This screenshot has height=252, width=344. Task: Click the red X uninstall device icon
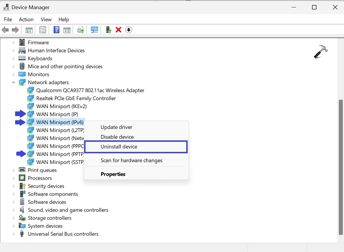tap(118, 30)
